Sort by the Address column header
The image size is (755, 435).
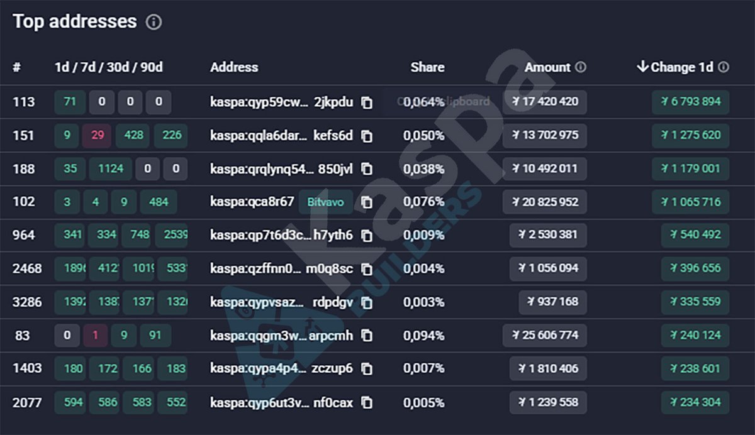point(234,67)
